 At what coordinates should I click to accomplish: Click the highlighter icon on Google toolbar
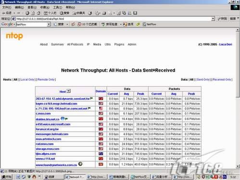(x=138, y=24)
